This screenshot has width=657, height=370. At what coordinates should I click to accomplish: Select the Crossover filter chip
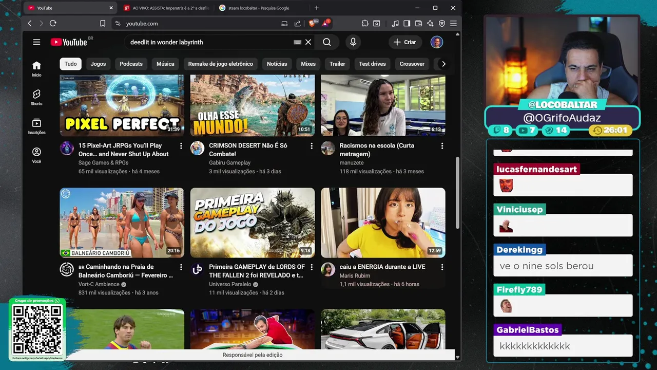click(412, 64)
